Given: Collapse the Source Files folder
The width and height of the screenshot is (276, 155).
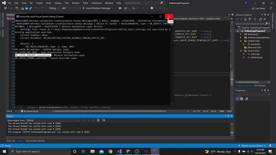Looking at the screenshot, I should pos(241,51).
